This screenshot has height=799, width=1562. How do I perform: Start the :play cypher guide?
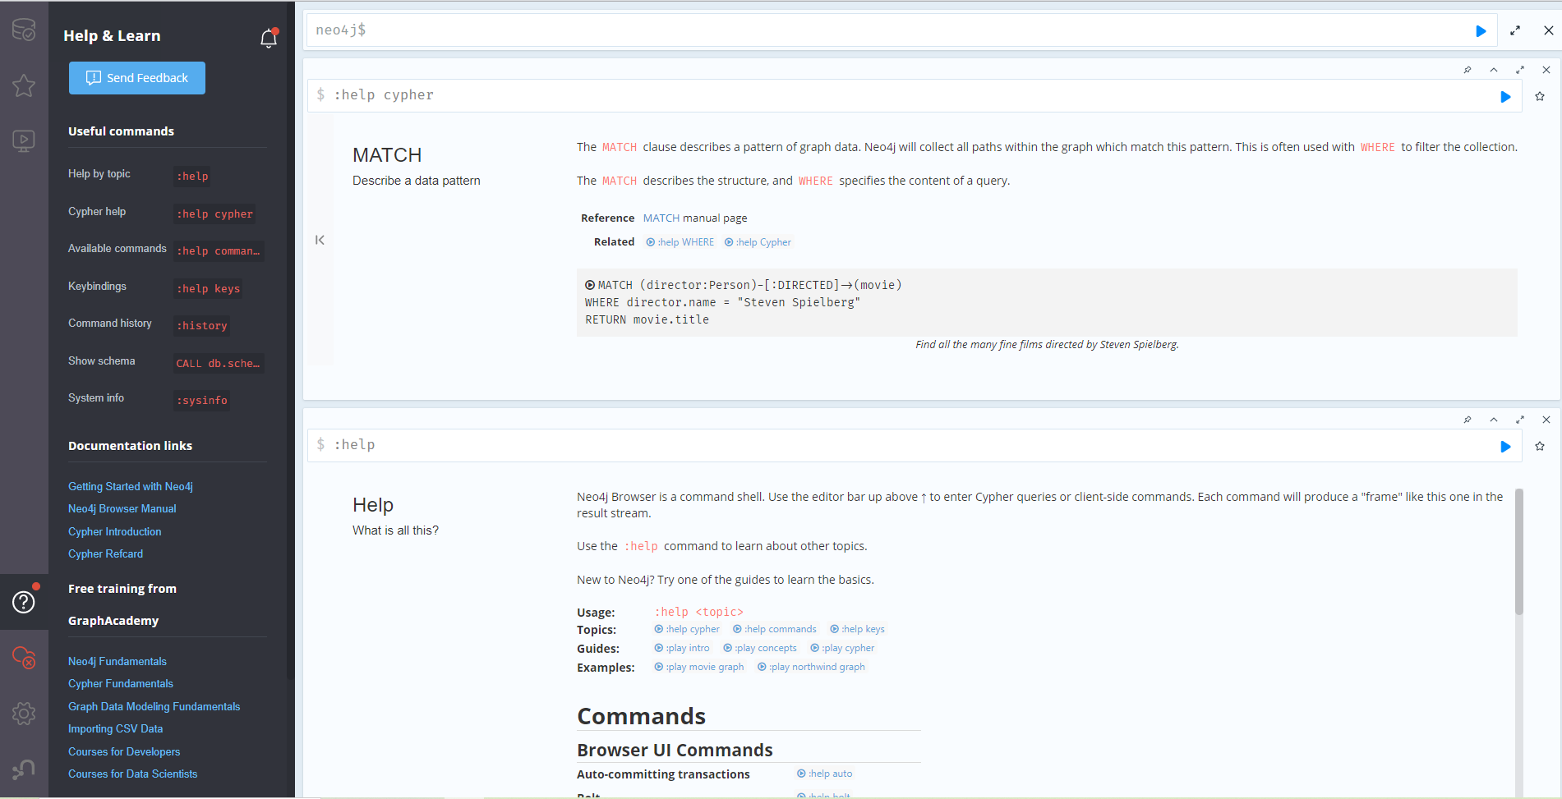point(842,648)
